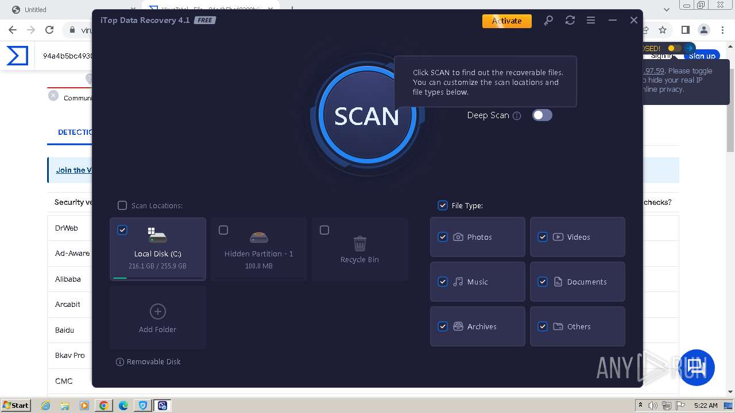Click the Add Folder plus icon

pyautogui.click(x=157, y=311)
